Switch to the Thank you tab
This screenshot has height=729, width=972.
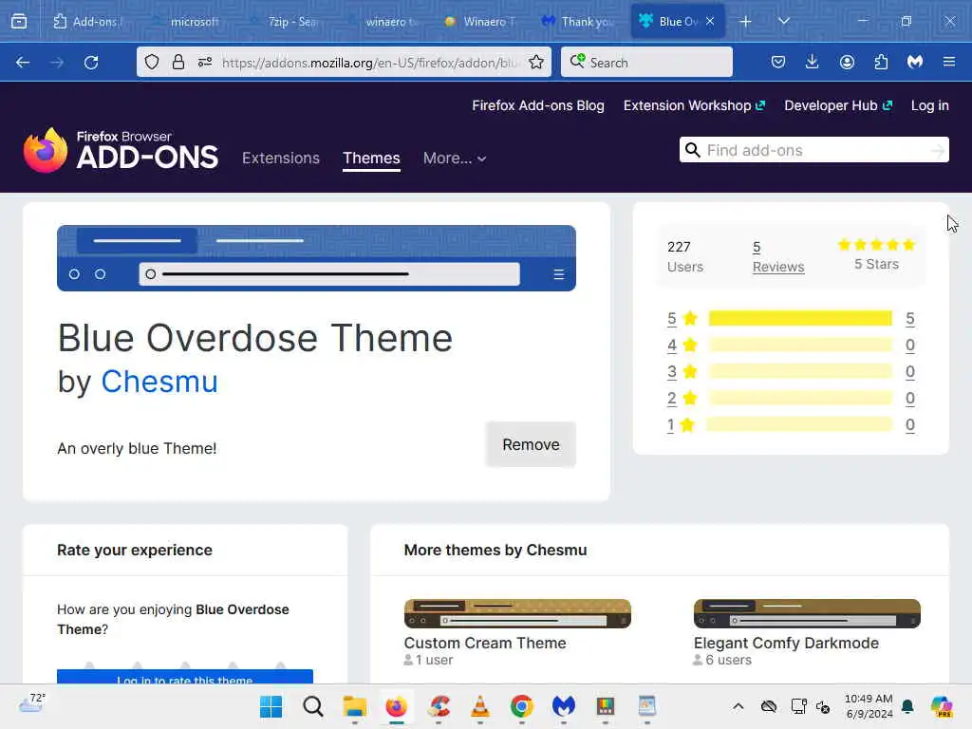click(579, 22)
